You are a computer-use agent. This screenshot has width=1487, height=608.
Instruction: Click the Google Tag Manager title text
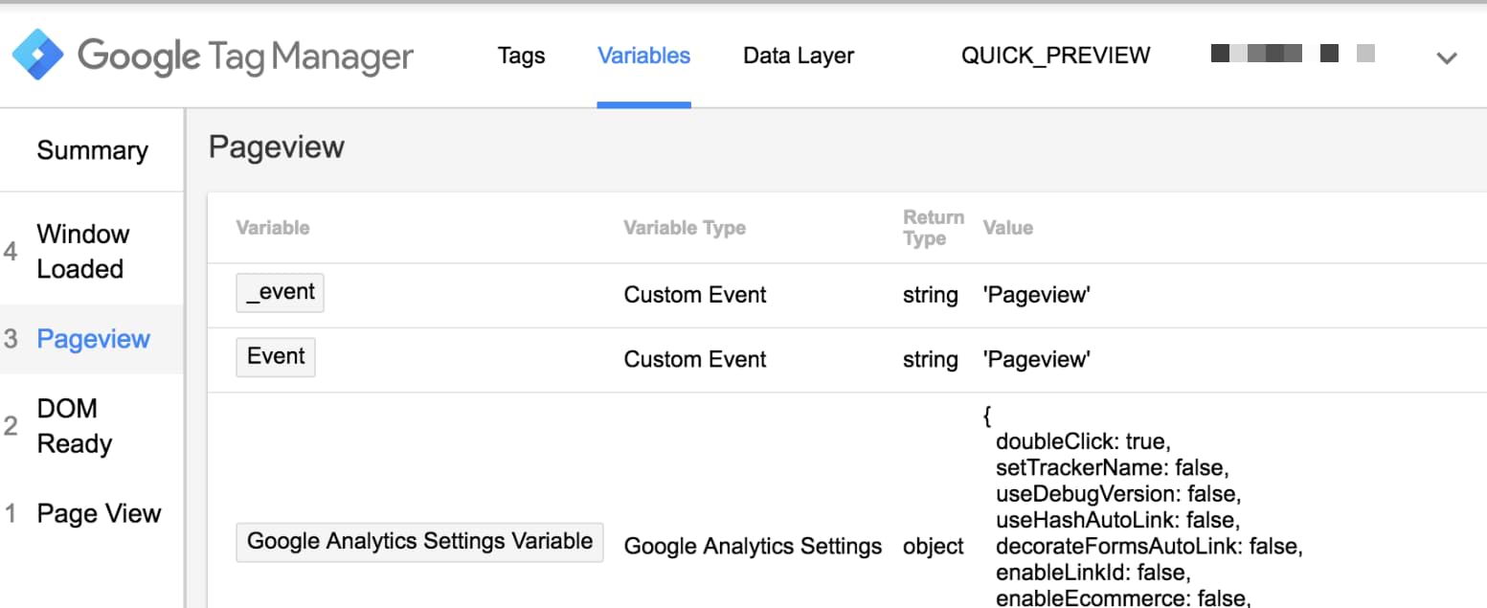click(x=245, y=56)
